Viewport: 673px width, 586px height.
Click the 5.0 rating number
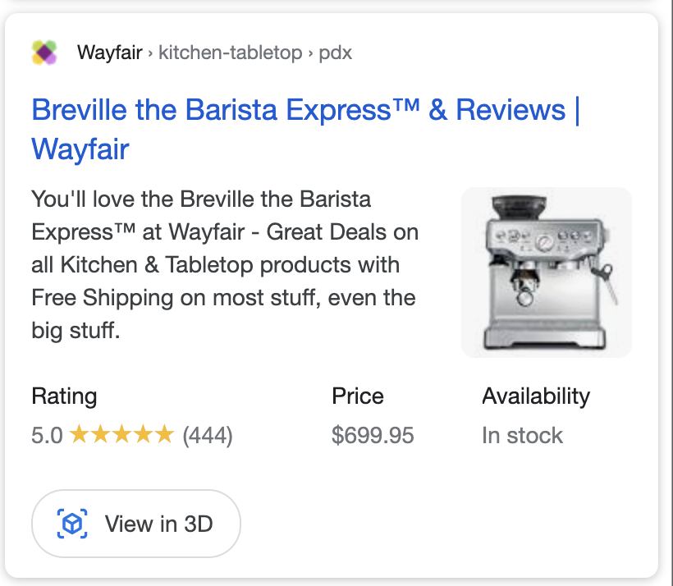pos(47,435)
